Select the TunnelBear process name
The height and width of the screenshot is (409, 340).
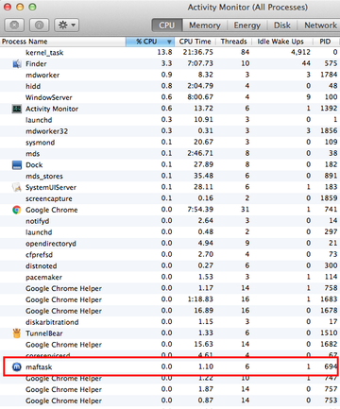pos(44,333)
